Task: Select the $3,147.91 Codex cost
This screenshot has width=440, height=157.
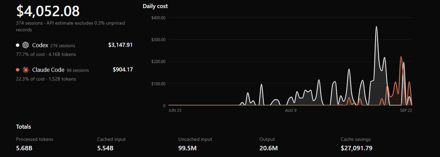Action: 120,45
